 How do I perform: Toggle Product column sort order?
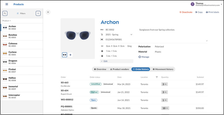click(x=7, y=21)
